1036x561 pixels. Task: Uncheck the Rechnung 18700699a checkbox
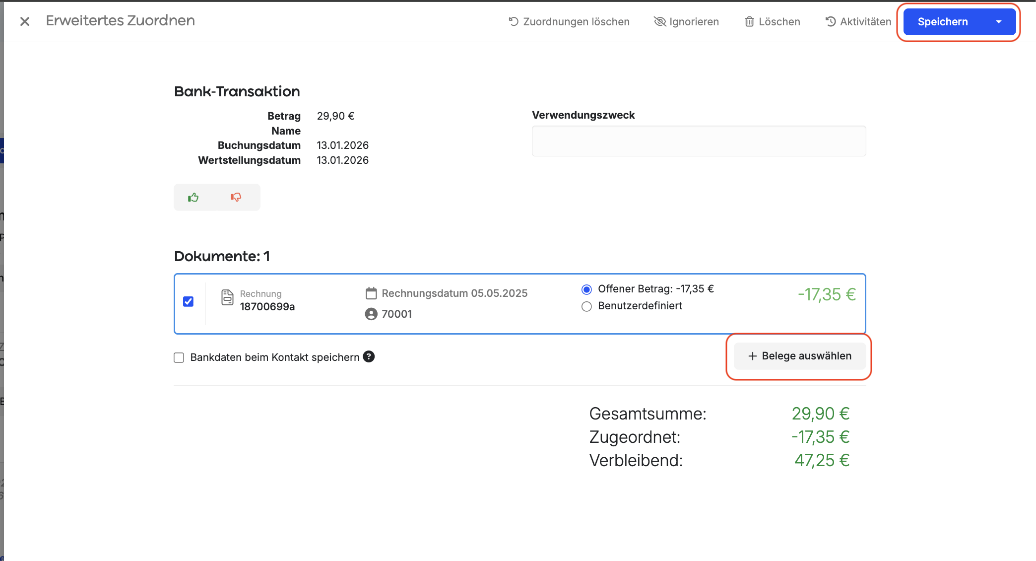[x=188, y=301]
